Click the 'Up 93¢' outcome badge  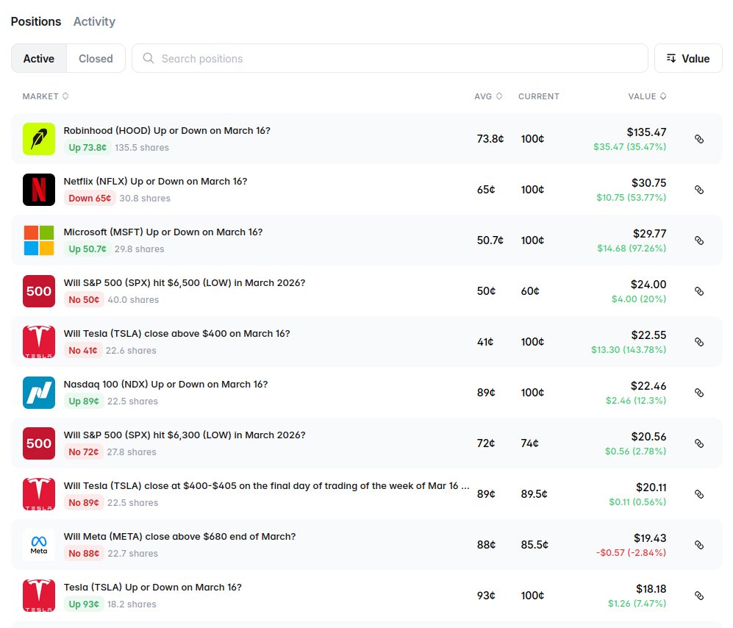(x=84, y=604)
